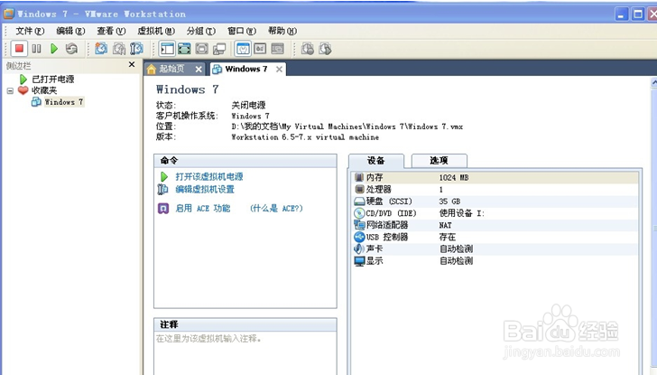This screenshot has width=657, height=375.
Task: Click the settings icon beside 编辑虚拟机设置
Action: click(x=162, y=190)
